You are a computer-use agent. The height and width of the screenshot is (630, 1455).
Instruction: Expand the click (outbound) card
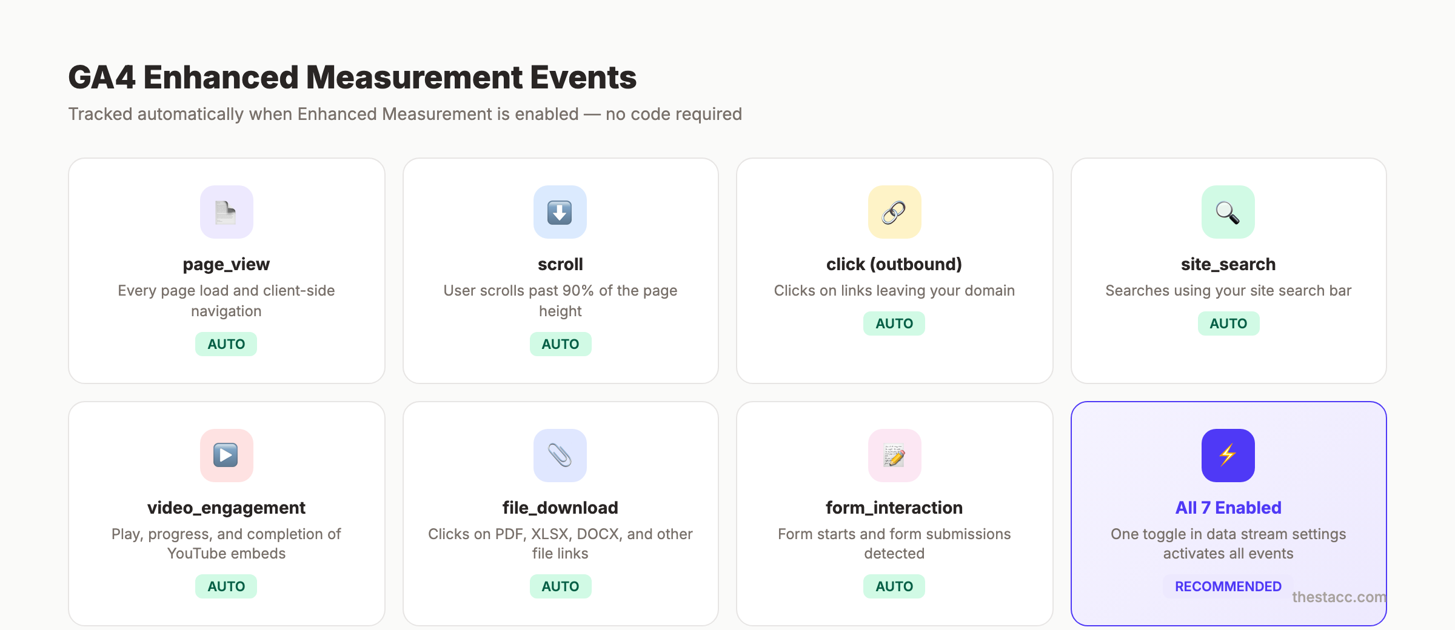[894, 270]
